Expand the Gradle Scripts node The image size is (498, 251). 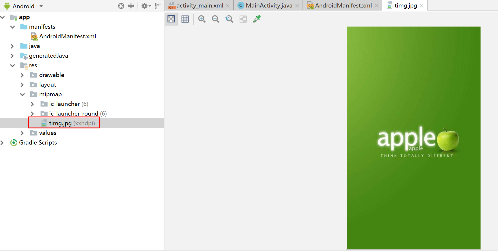[3, 142]
